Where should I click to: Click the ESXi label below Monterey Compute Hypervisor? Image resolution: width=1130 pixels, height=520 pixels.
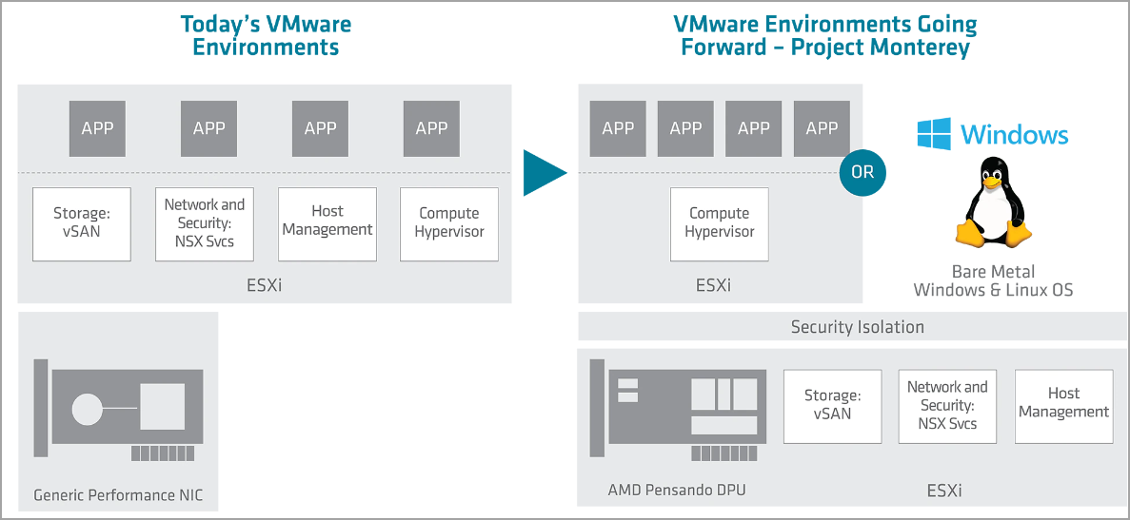713,285
